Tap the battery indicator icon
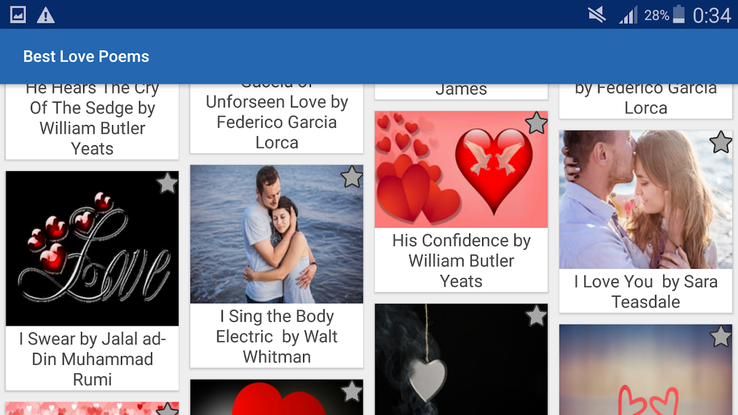 (678, 15)
